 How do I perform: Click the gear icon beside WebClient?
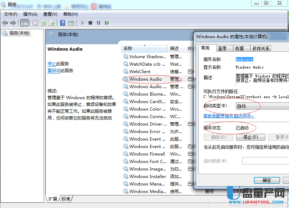click(x=126, y=71)
